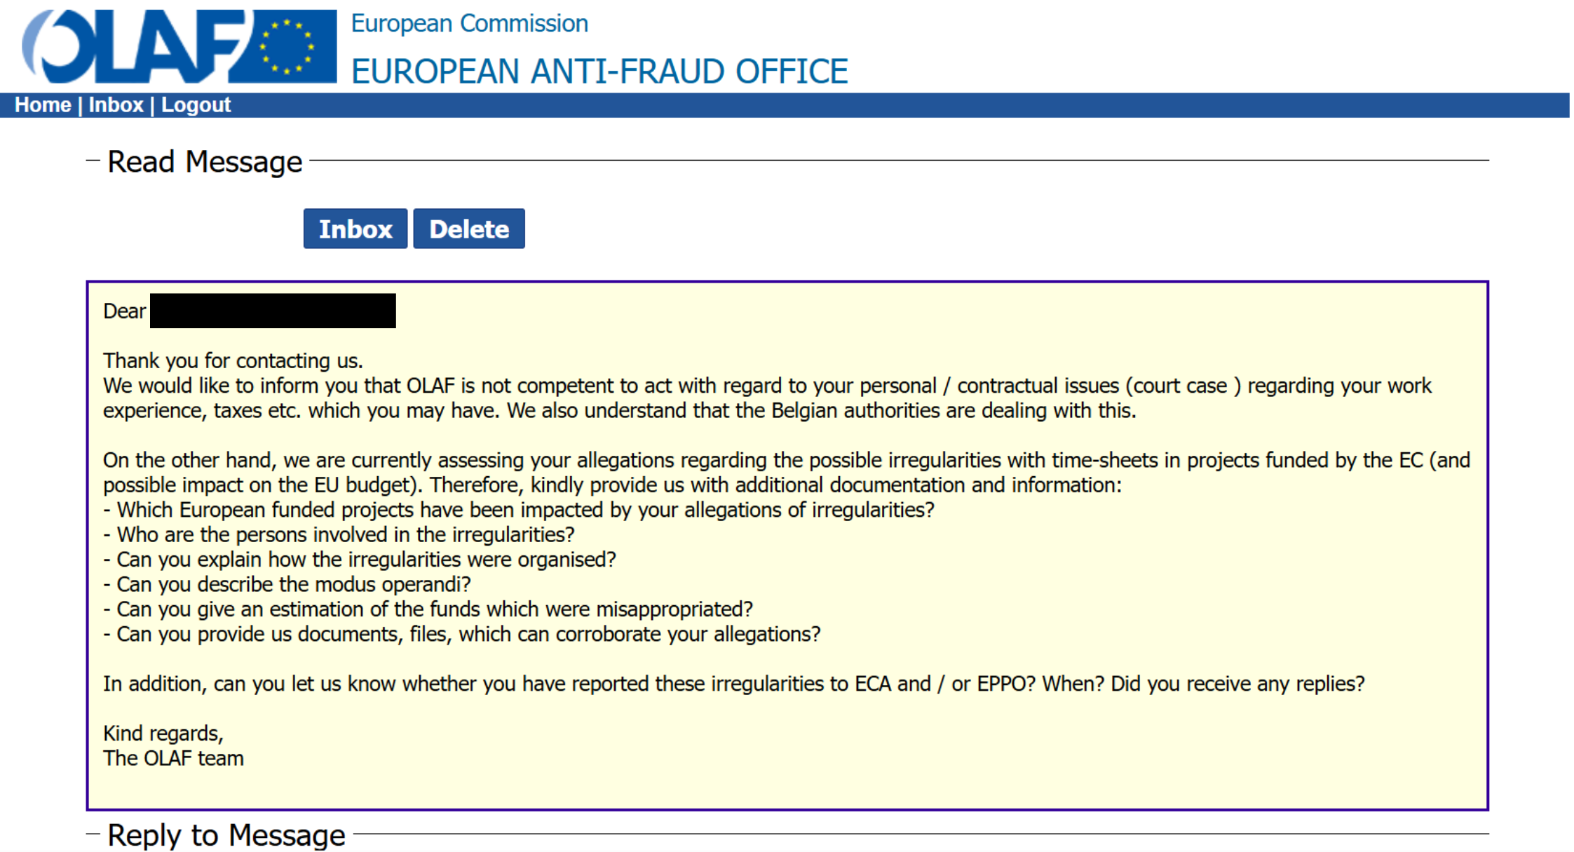Click the 'Kind regards,' closing line
The width and height of the screenshot is (1574, 852).
(163, 733)
